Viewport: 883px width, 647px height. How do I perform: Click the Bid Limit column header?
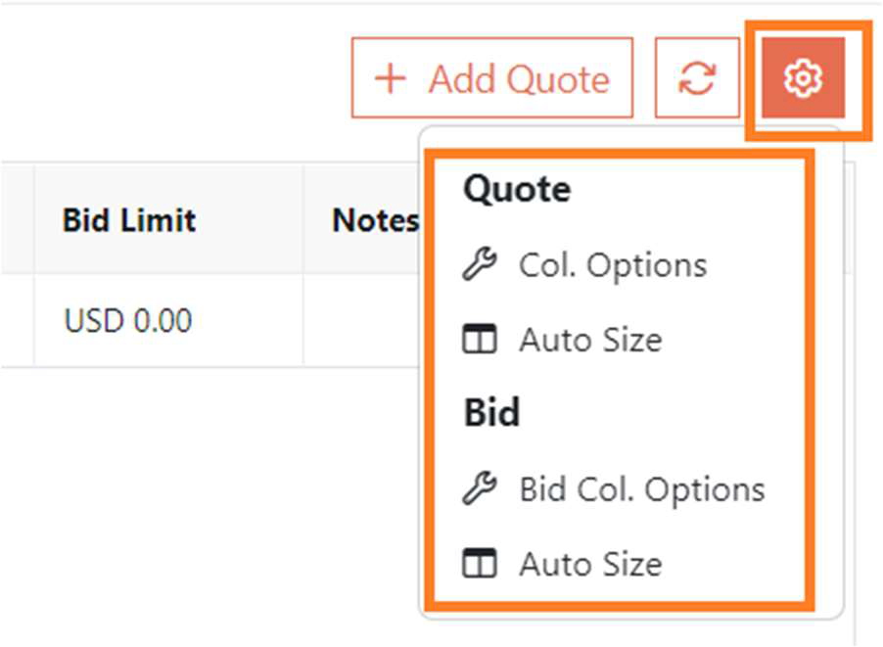tap(129, 220)
